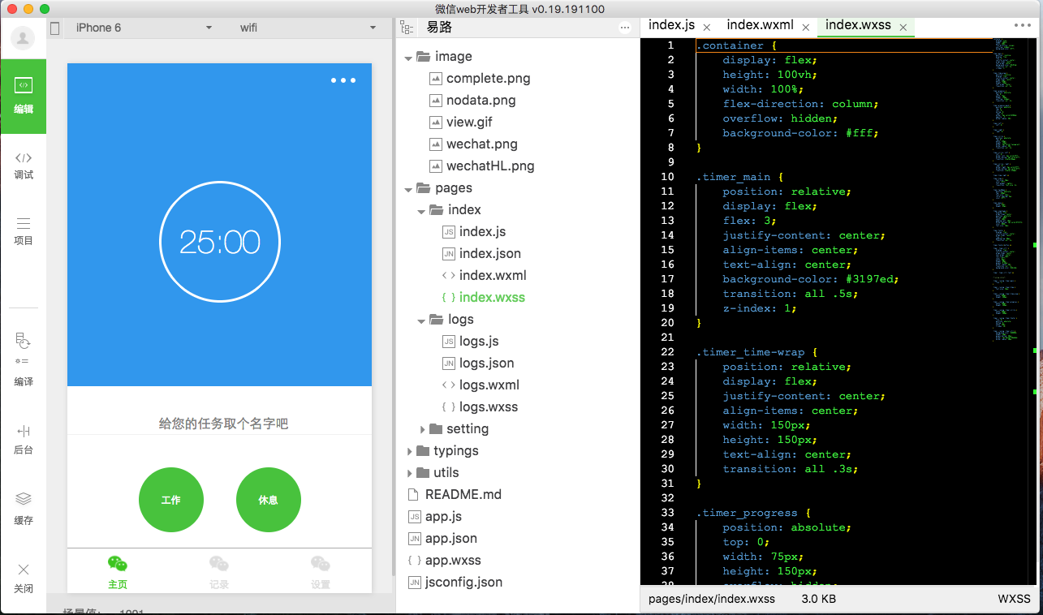This screenshot has height=615, width=1043.
Task: Click the file tree layout icon beside 易路
Action: (407, 28)
